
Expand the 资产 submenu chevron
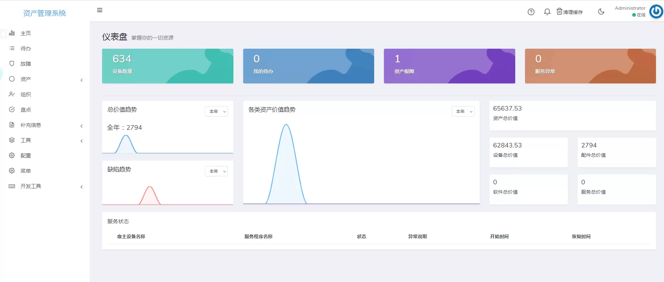pyautogui.click(x=82, y=80)
